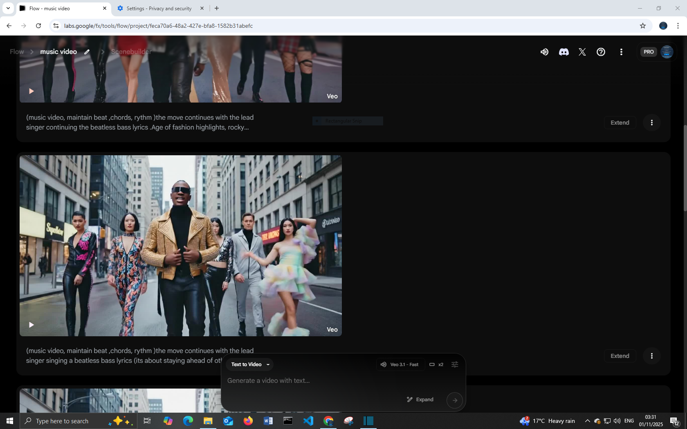
Task: Switch to Settings - Privacy and security tab
Action: (159, 8)
